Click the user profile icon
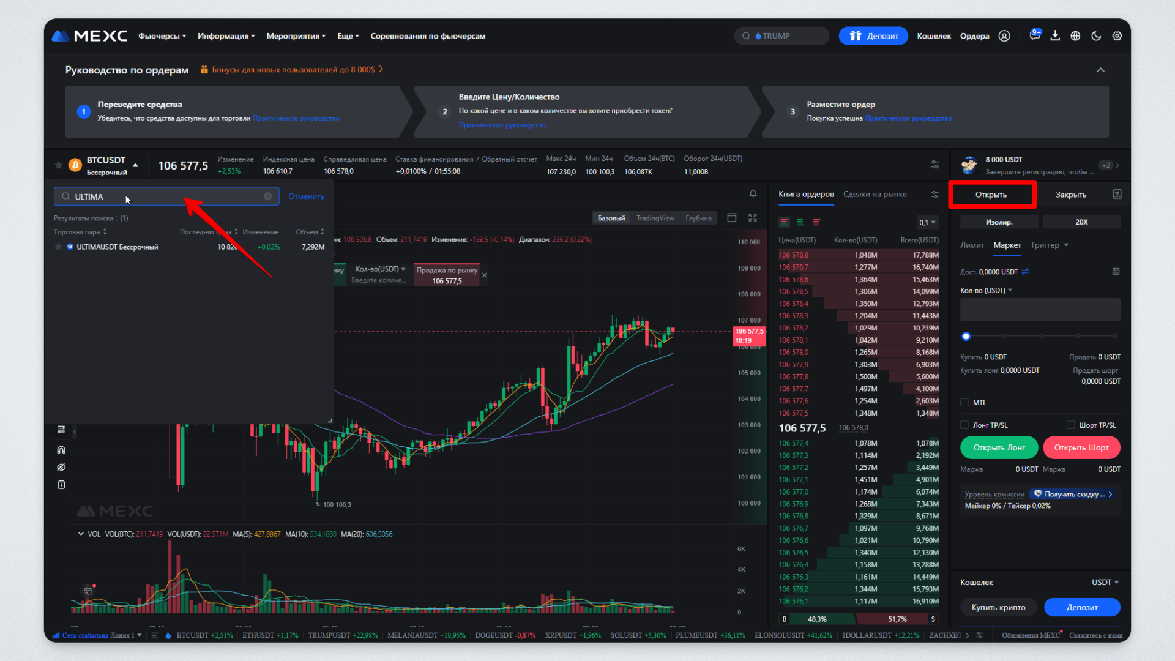The height and width of the screenshot is (661, 1175). (x=1004, y=36)
